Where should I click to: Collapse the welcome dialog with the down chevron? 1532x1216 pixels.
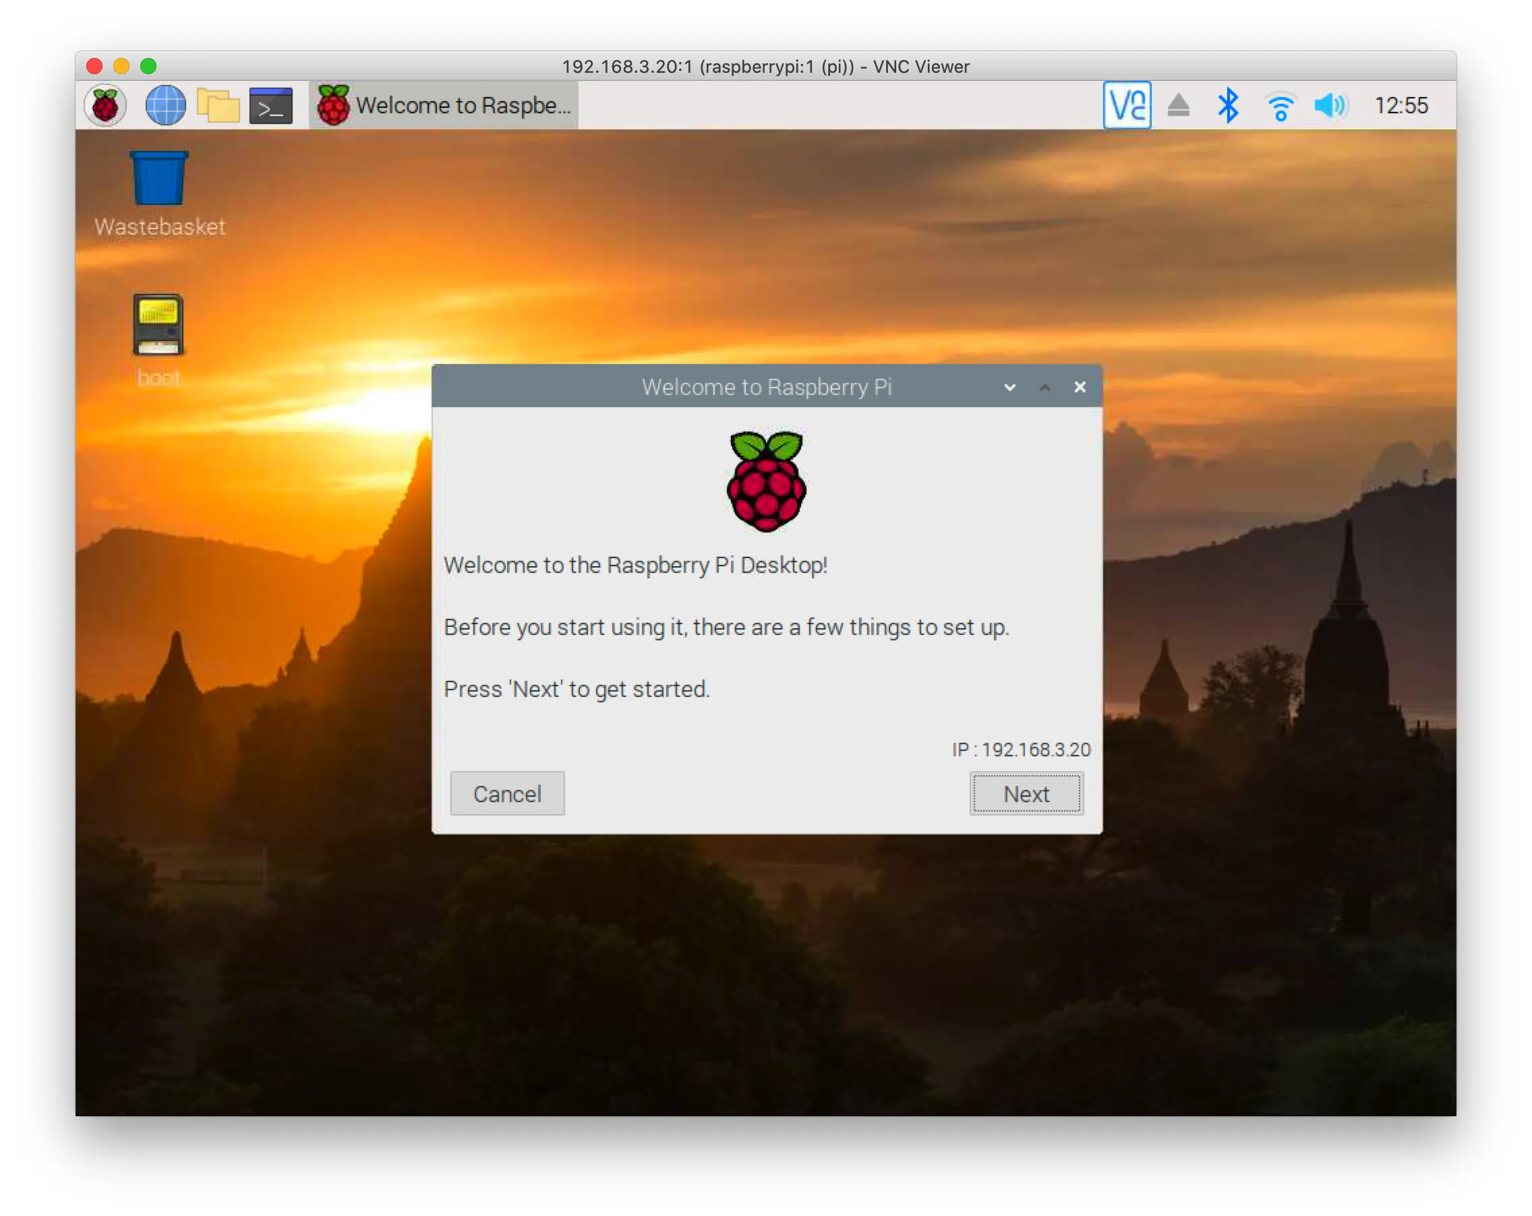[1009, 387]
